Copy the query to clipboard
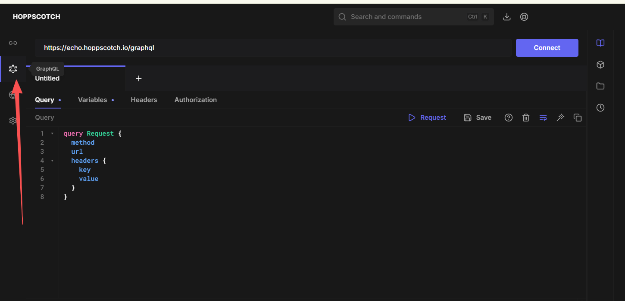Image resolution: width=625 pixels, height=301 pixels. tap(578, 118)
